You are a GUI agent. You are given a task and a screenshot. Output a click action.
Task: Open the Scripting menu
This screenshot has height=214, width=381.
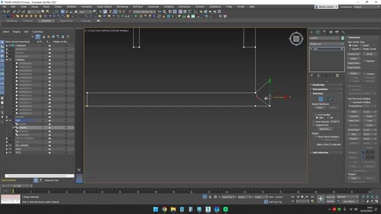point(168,7)
